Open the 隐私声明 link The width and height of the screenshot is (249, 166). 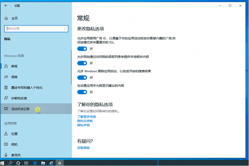pyautogui.click(x=83, y=125)
